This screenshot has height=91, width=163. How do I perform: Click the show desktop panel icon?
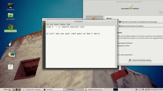point(10,89)
